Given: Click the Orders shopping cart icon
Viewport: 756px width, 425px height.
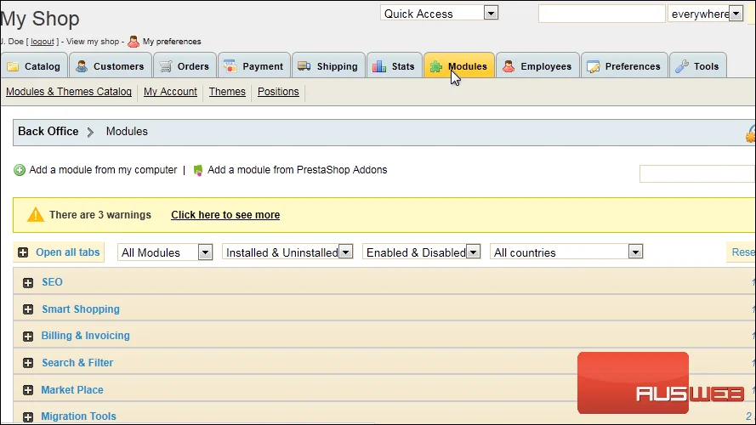Looking at the screenshot, I should (165, 66).
